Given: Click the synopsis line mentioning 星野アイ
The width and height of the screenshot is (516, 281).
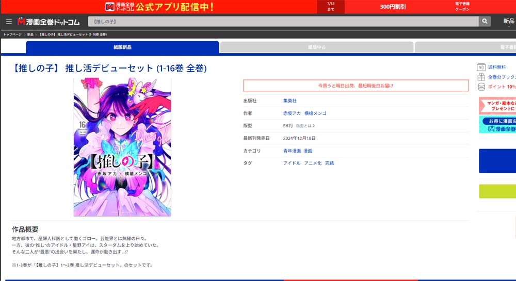Looking at the screenshot, I should click(86, 245).
